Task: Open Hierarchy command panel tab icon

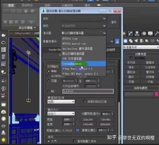Action: 137,34
